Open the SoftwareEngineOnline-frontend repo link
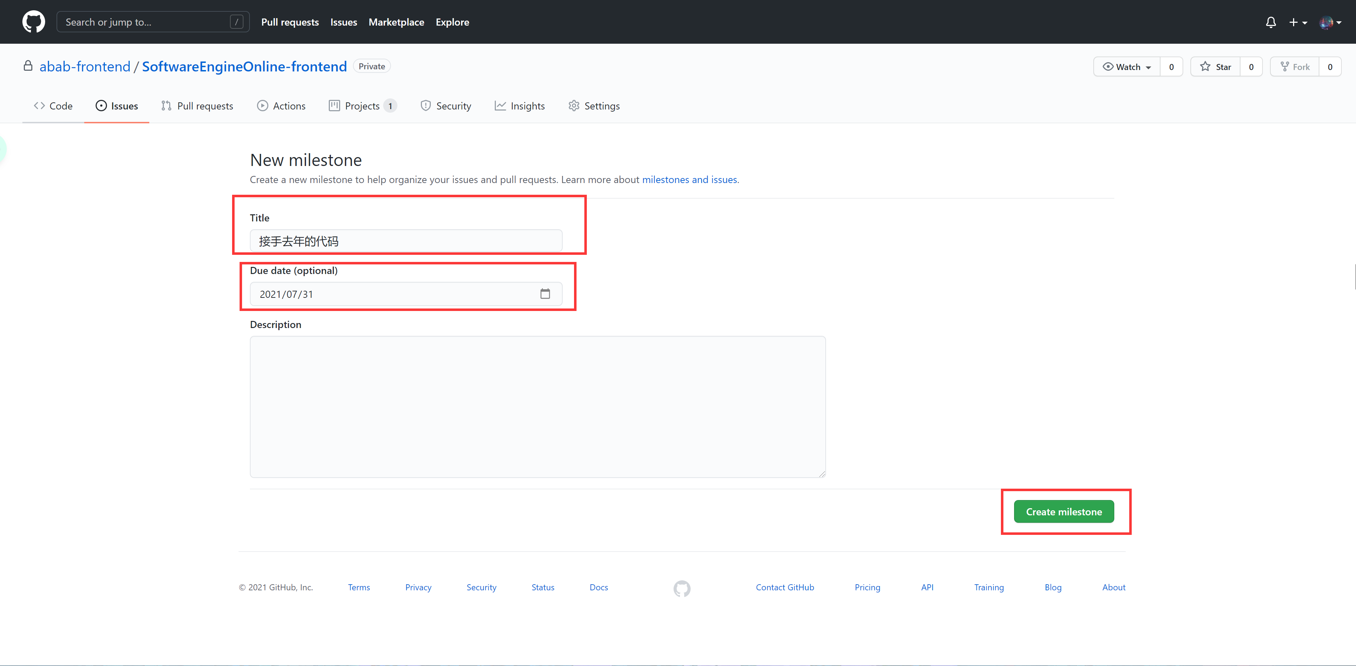This screenshot has width=1356, height=666. pos(244,66)
